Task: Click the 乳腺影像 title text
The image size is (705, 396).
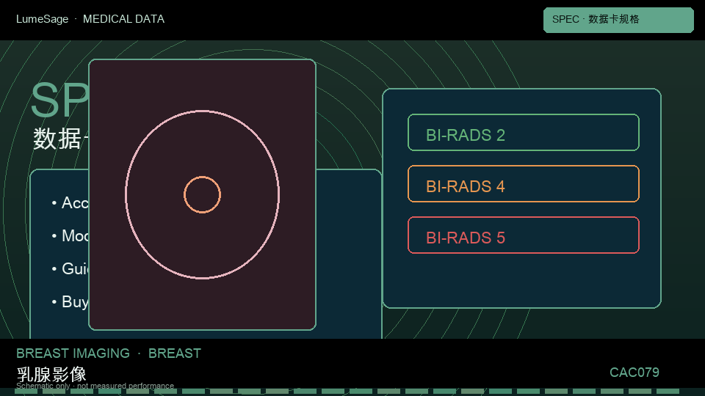Action: (x=51, y=374)
